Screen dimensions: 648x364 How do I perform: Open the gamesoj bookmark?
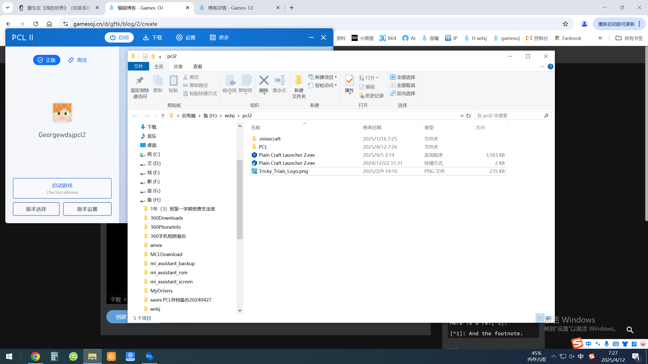pyautogui.click(x=507, y=38)
